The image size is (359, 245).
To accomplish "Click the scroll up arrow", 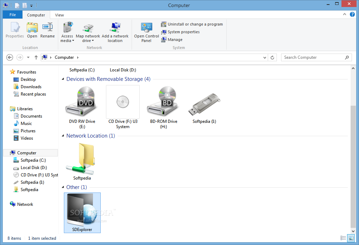I will (x=353, y=68).
